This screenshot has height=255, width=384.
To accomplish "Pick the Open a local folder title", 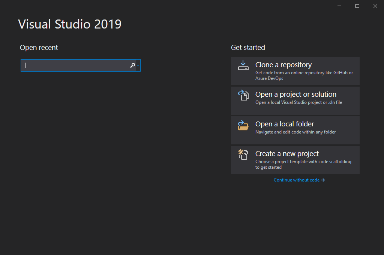I will (285, 124).
